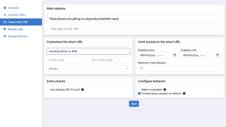Viewport: 226px width, 127px height.
Task: Select Create short URL menu item
Action: click(x=21, y=22)
